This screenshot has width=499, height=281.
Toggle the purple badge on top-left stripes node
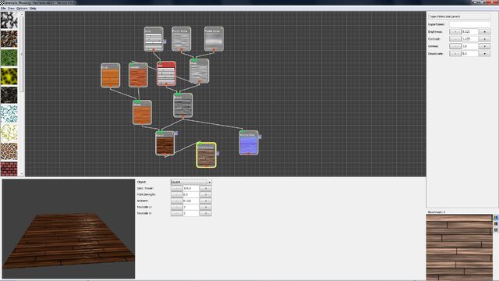coord(165,41)
